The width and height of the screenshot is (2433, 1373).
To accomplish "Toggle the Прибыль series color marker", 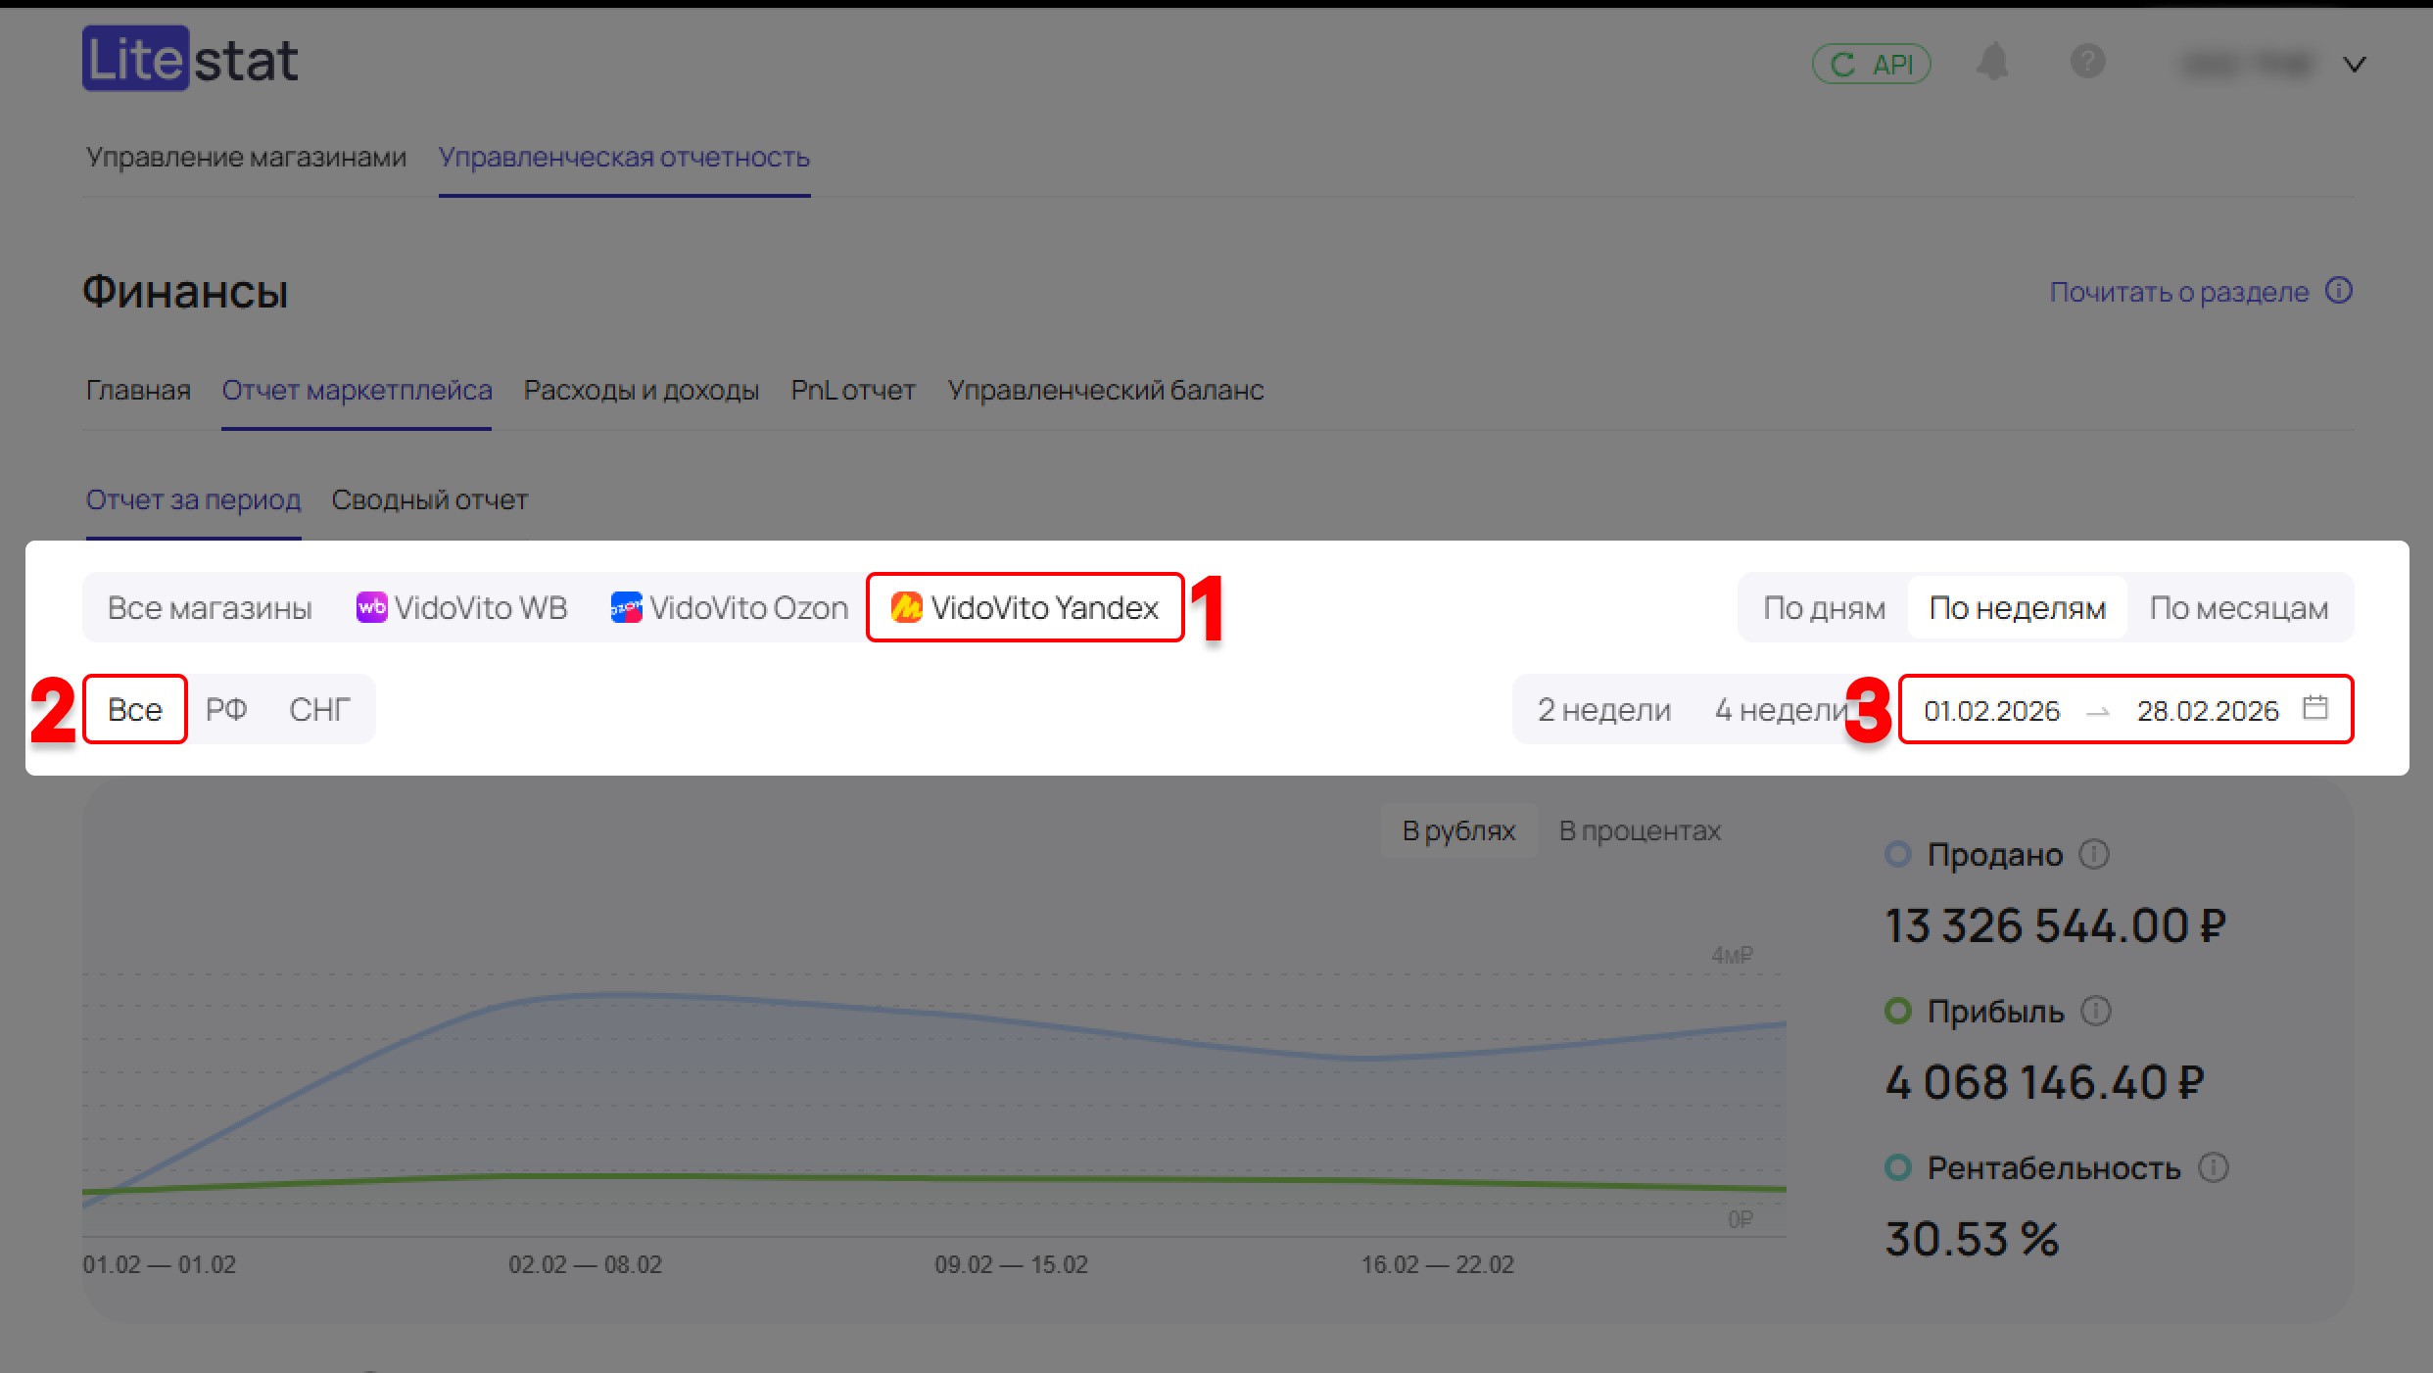I will pyautogui.click(x=1897, y=1011).
